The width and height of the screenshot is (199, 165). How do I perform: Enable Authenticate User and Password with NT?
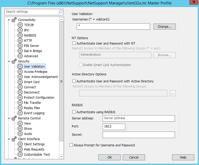point(74,43)
